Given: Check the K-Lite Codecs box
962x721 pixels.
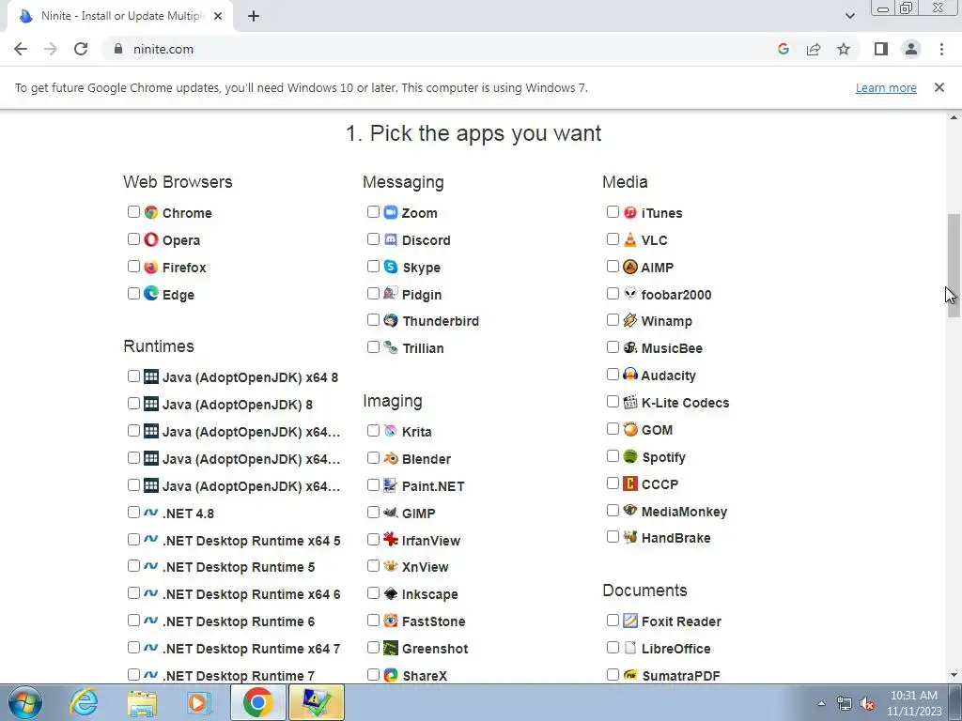Looking at the screenshot, I should point(613,402).
